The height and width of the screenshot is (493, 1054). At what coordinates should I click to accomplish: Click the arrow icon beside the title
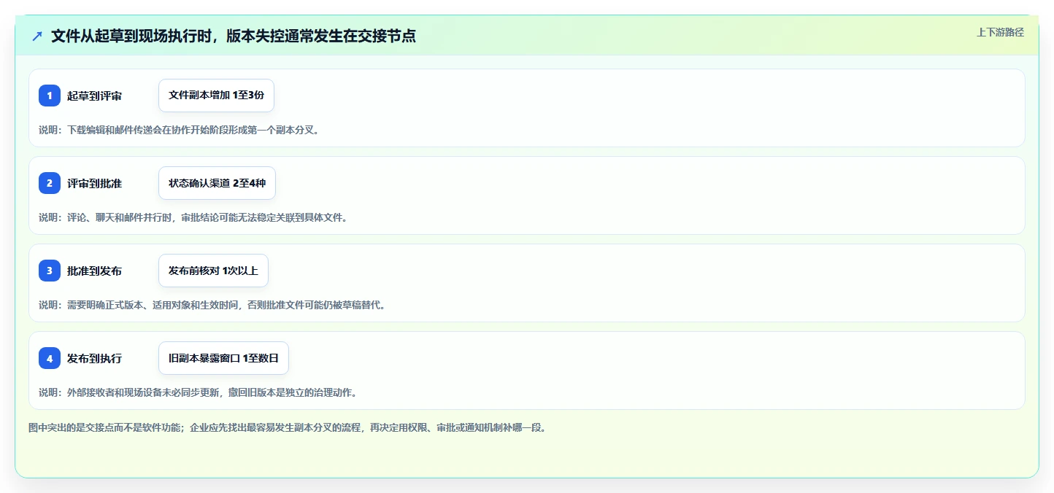point(37,36)
